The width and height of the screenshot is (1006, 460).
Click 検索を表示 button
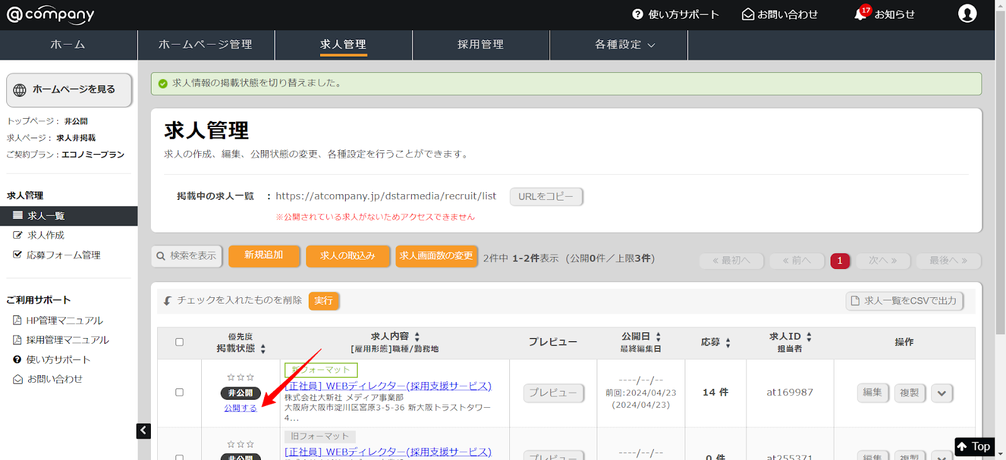[187, 256]
